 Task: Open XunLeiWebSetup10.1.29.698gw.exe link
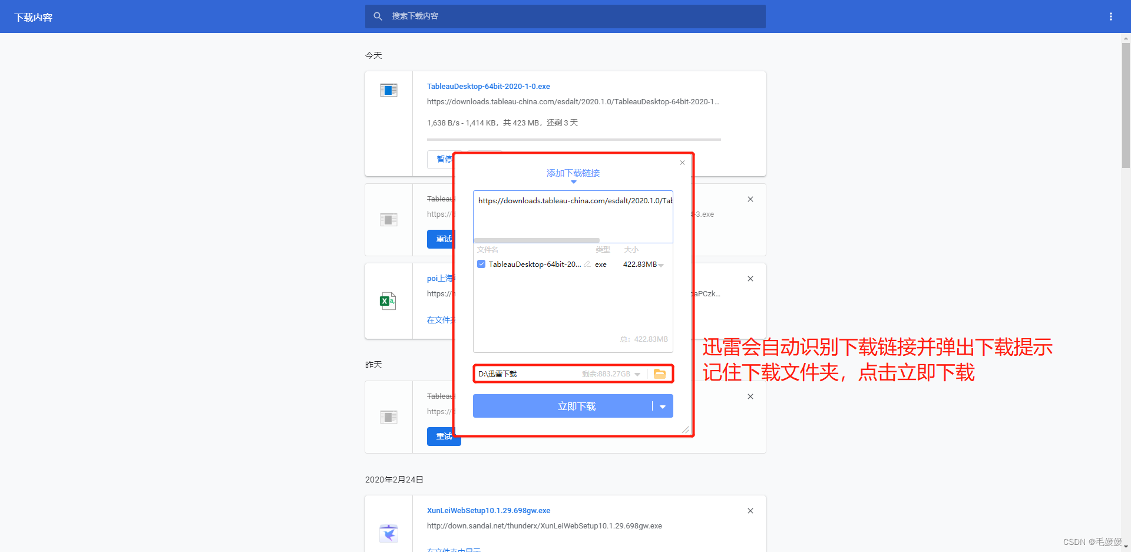pos(488,511)
